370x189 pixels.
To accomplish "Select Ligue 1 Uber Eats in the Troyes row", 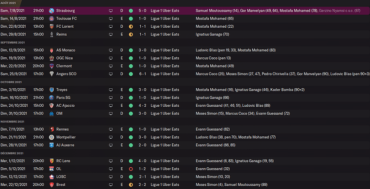I will pyautogui.click(x=164, y=90).
